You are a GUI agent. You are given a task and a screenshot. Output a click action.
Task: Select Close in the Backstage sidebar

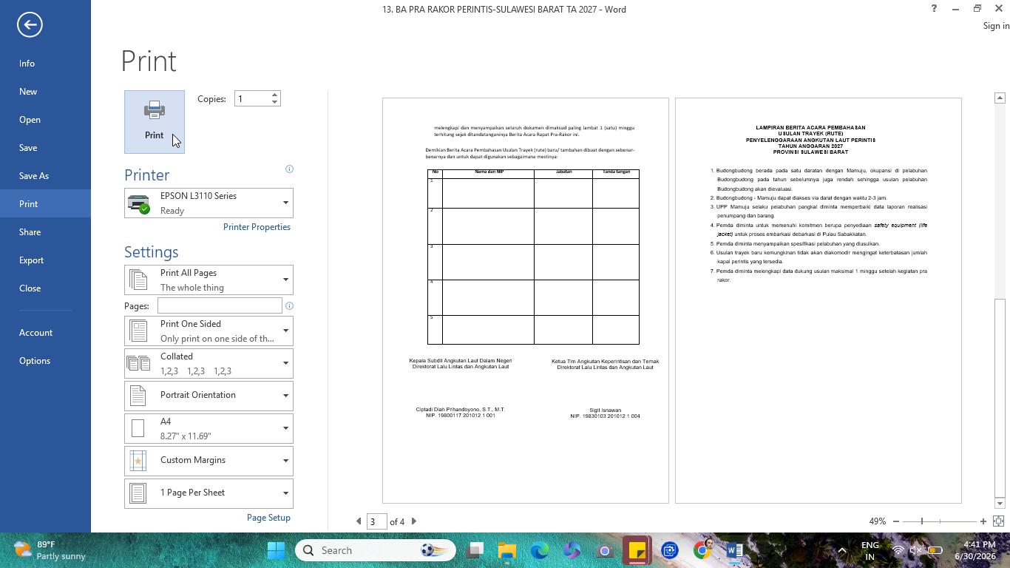pos(45,288)
